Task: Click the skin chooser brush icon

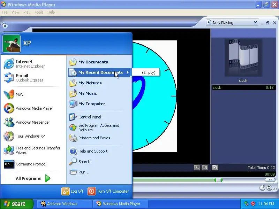Action: (262, 188)
